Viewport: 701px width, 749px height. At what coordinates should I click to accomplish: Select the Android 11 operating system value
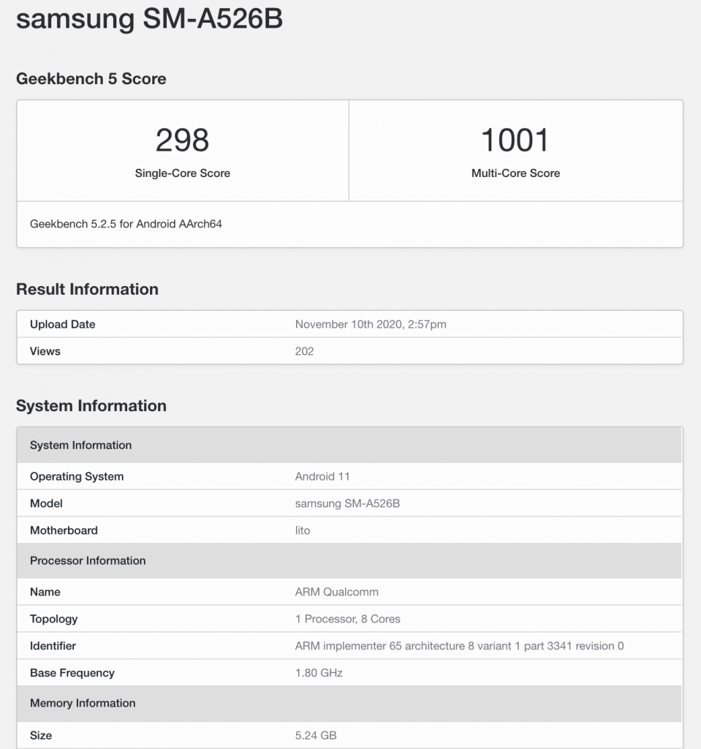(x=322, y=476)
